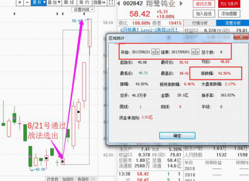Screen dimensions: 249x181
Task: Switch to 深度分析 tab
Action: click(x=233, y=23)
